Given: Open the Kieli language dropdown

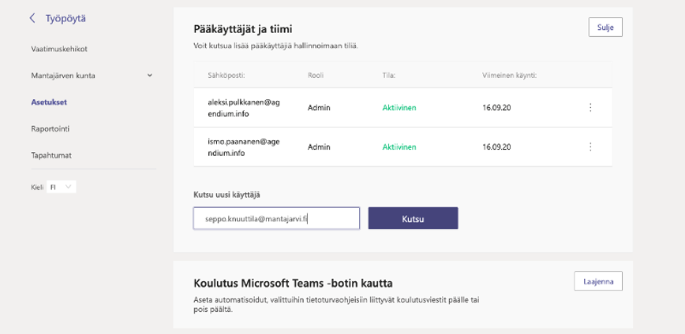Looking at the screenshot, I should (x=62, y=187).
